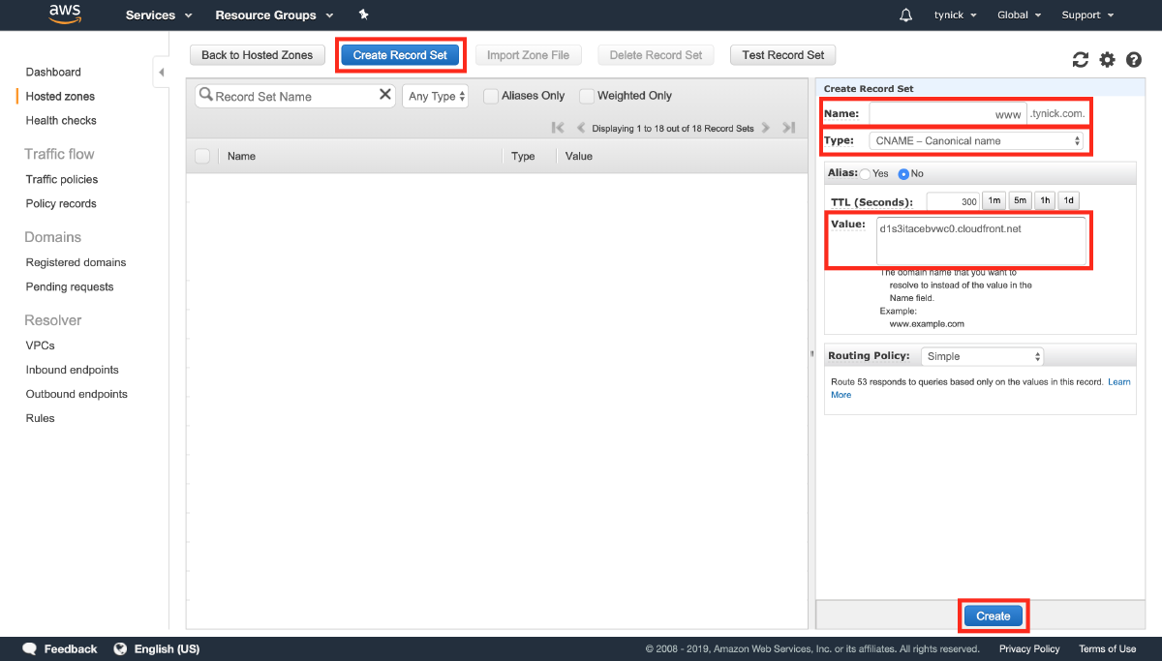Viewport: 1162px width, 661px height.
Task: Collapse the left navigation panel arrow
Action: [161, 73]
